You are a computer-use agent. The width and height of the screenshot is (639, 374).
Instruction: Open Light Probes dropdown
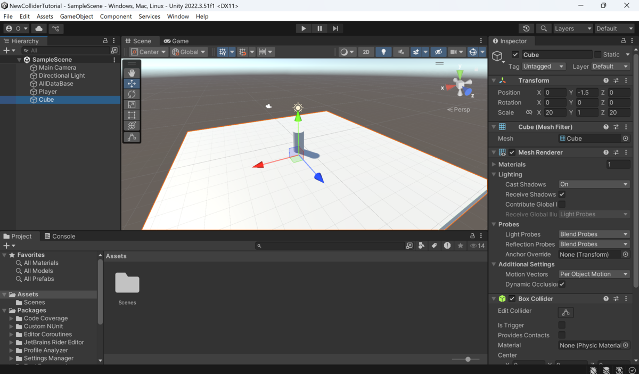point(594,234)
